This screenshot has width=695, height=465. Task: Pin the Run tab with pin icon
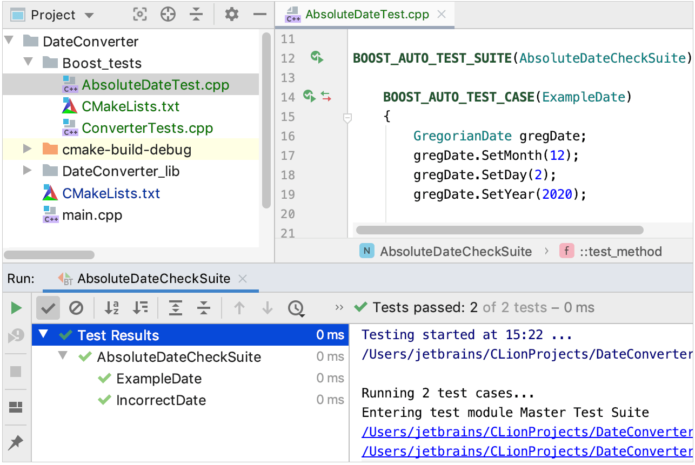tap(16, 443)
